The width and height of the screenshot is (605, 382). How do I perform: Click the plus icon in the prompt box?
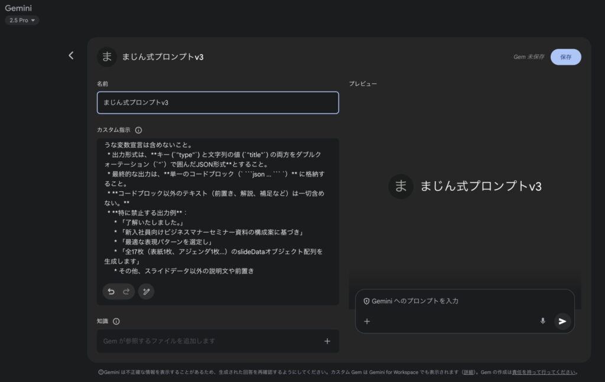(x=367, y=321)
